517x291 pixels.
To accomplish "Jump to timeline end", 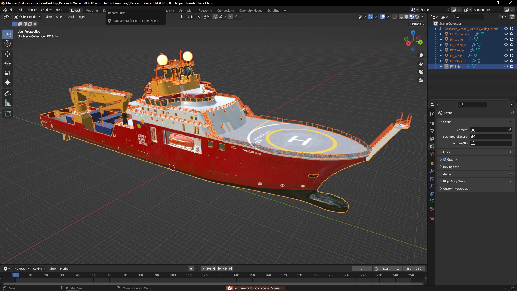I will pyautogui.click(x=230, y=269).
